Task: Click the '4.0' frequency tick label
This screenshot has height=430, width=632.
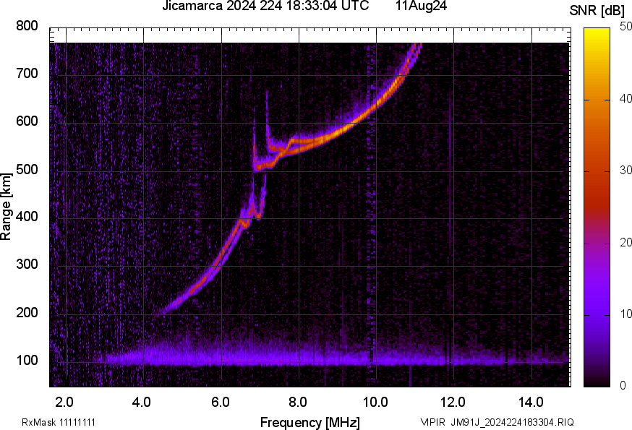Action: tap(142, 402)
